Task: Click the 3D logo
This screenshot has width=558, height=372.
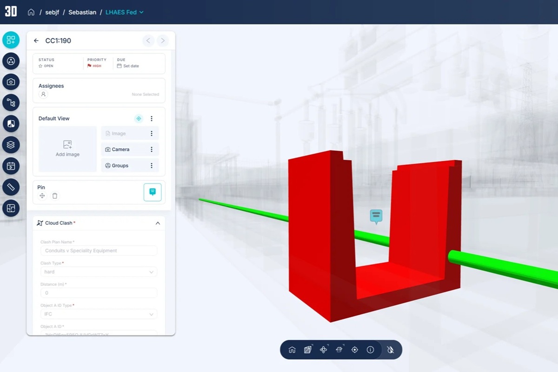Action: coord(11,12)
